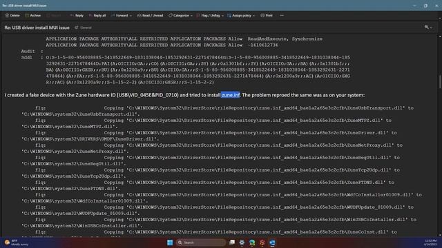
Task: Click Assign policy button
Action: point(240,15)
